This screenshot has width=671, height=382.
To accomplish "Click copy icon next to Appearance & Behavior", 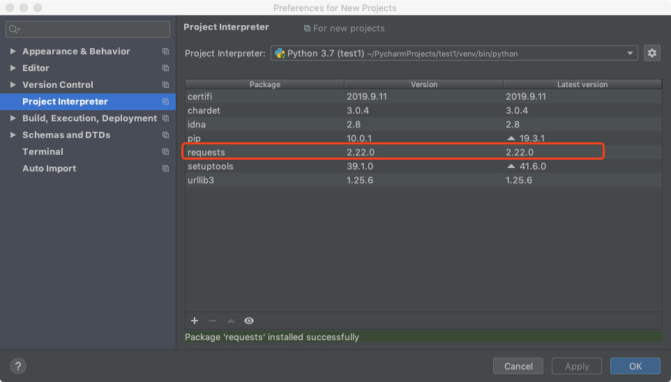I will point(165,52).
